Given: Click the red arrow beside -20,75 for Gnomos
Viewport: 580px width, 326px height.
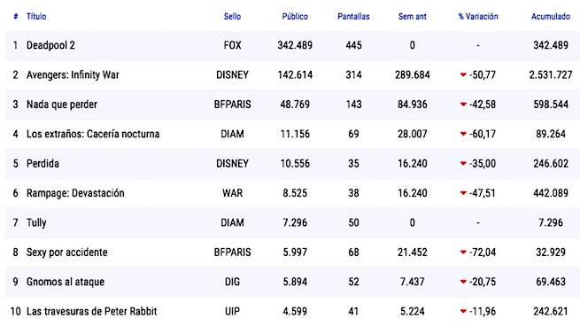Looking at the screenshot, I should tap(463, 282).
